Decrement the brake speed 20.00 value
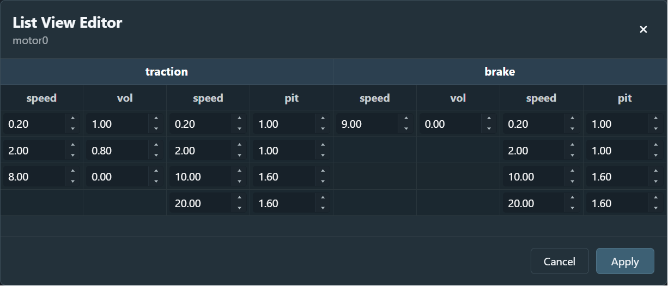 pyautogui.click(x=573, y=208)
